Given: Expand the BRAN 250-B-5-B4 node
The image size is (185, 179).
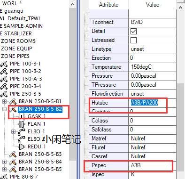Looking at the screenshot, I should tap(5, 162).
